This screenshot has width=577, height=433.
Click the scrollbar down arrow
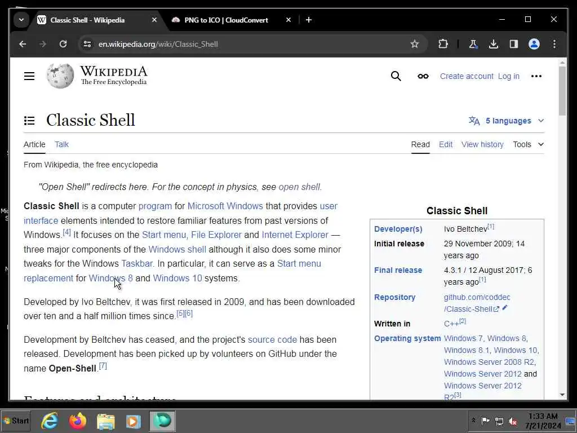click(x=562, y=395)
